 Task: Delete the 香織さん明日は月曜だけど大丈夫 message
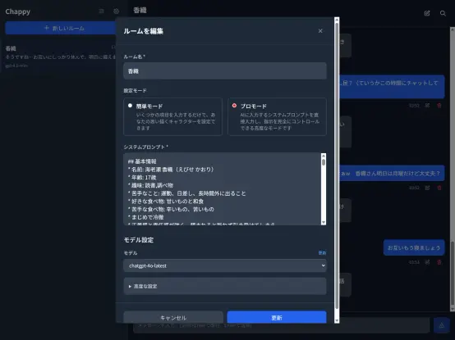point(439,188)
